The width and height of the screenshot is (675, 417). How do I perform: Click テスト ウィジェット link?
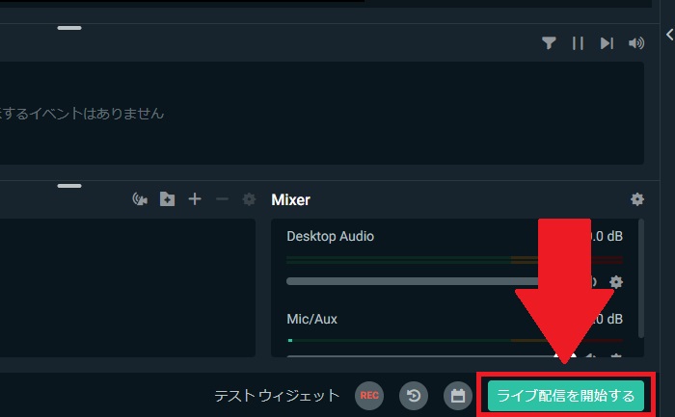point(277,396)
